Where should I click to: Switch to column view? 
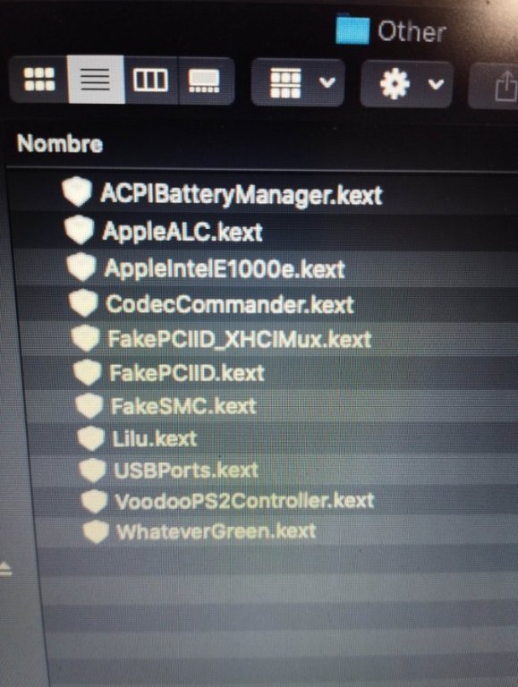[151, 81]
